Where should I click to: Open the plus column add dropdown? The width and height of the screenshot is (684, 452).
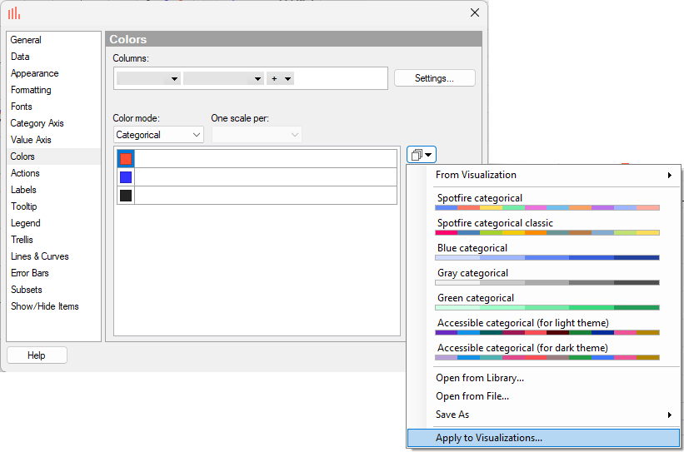click(x=281, y=78)
